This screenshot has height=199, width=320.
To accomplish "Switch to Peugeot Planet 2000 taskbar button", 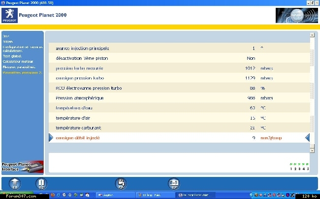I will click(195, 195).
